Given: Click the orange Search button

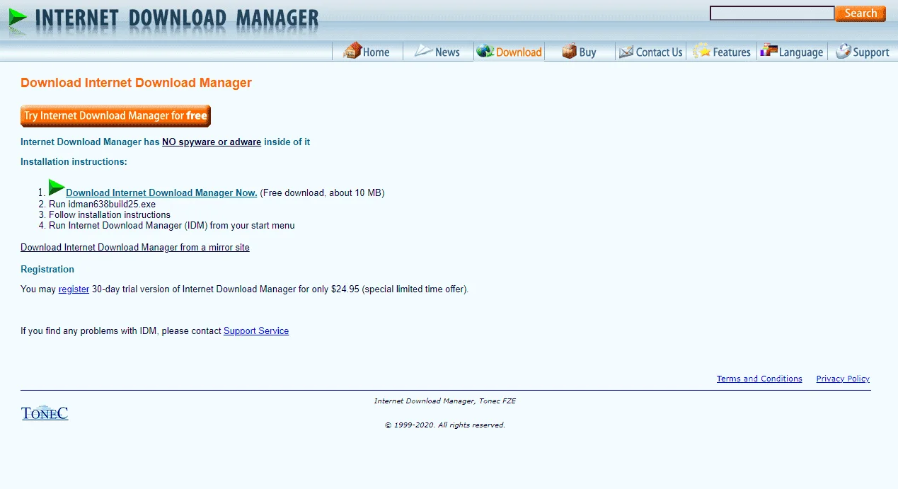Looking at the screenshot, I should tap(860, 13).
